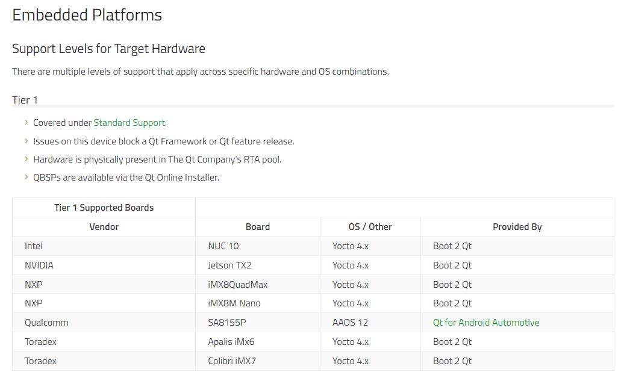Click the Tier 1 section heading
Viewport: 624px width, 378px height.
point(25,100)
